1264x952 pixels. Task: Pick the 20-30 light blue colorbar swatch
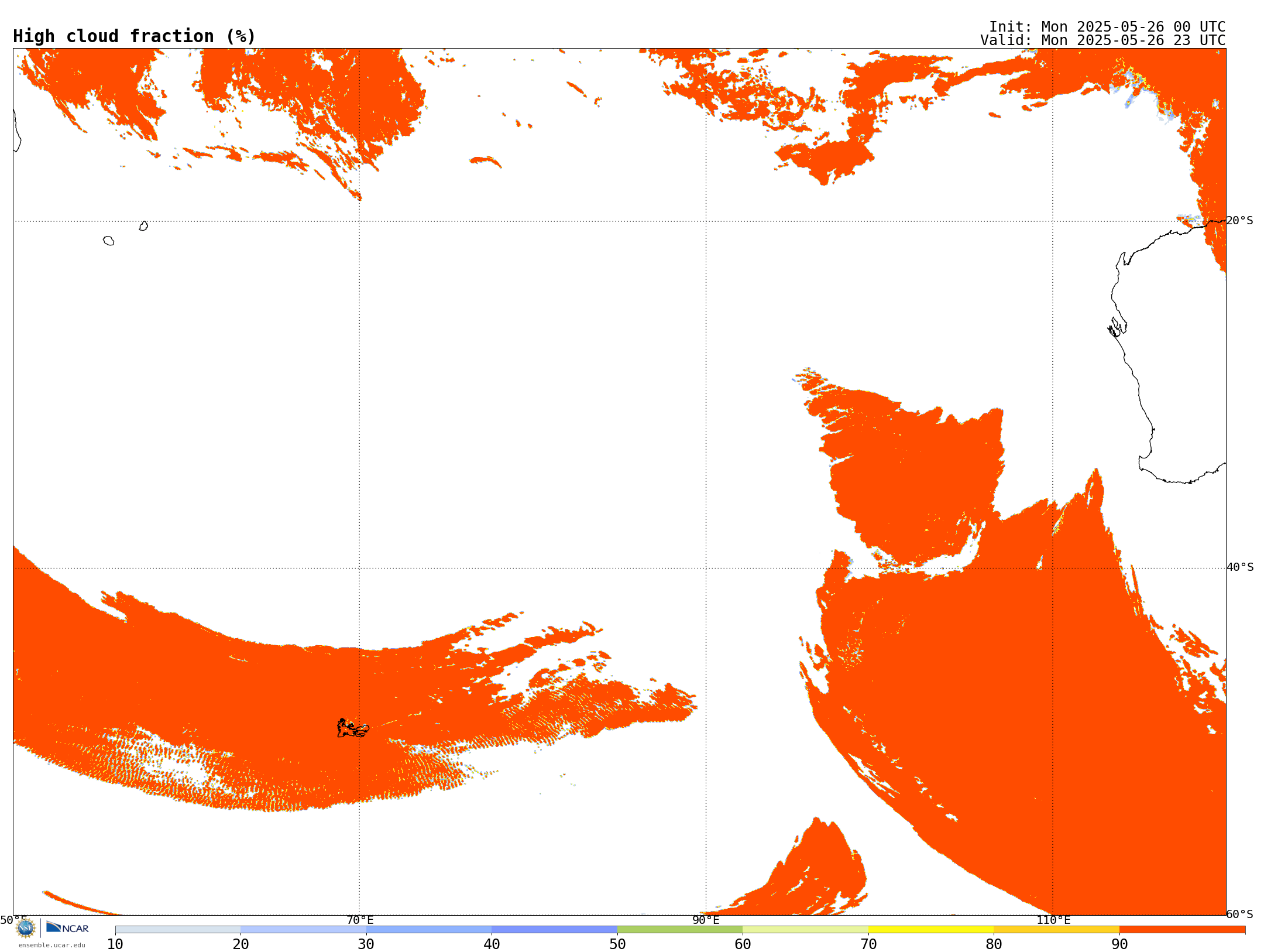tap(303, 930)
